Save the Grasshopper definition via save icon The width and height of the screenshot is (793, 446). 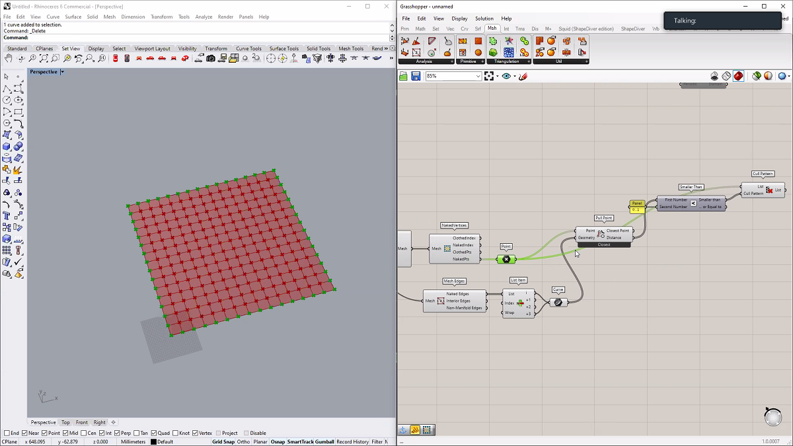coord(416,76)
